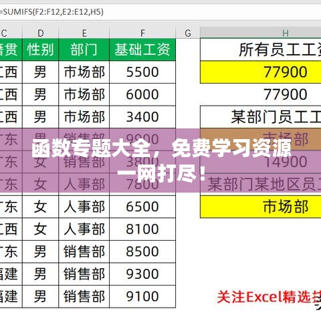321x321 pixels.
Task: Click the unhighlighted white 77900 cell
Action: [261, 94]
